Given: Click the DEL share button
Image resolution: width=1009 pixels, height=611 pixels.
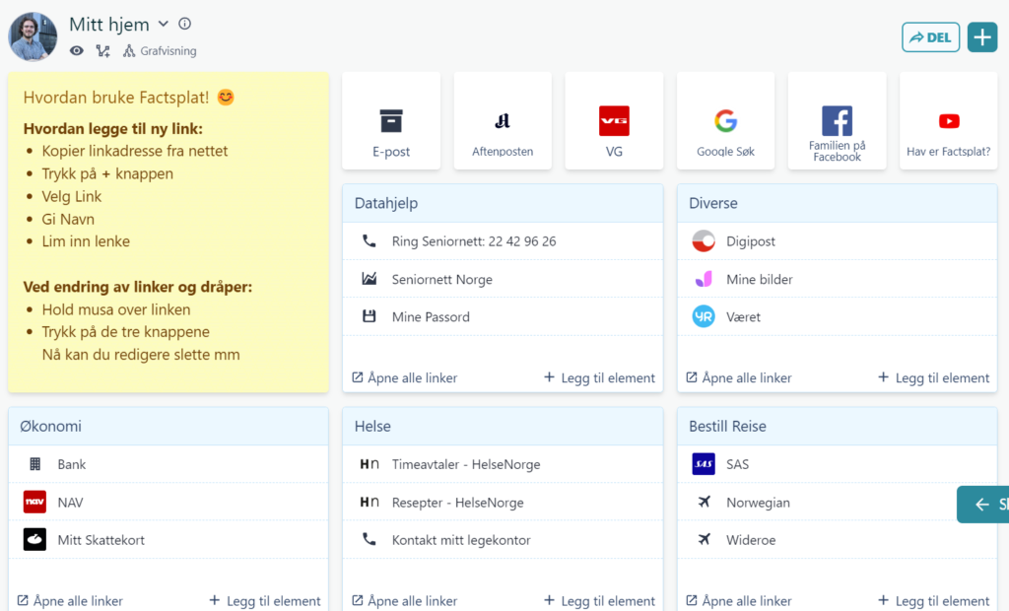Looking at the screenshot, I should 930,37.
